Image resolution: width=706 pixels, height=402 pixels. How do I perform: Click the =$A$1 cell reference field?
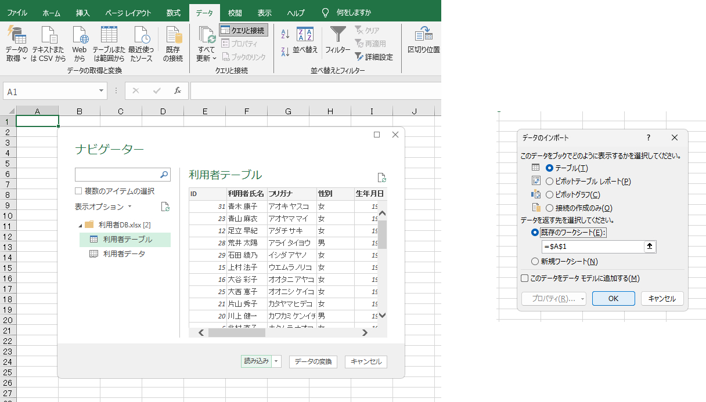(x=593, y=247)
